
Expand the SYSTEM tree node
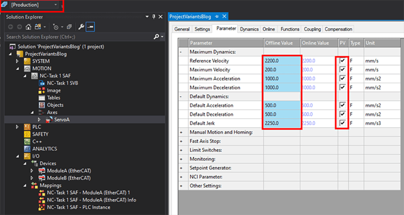[x=17, y=61]
